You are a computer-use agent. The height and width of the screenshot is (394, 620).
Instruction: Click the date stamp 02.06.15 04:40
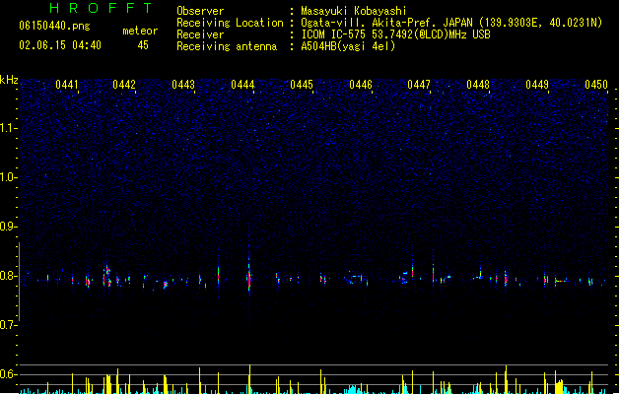tap(60, 45)
